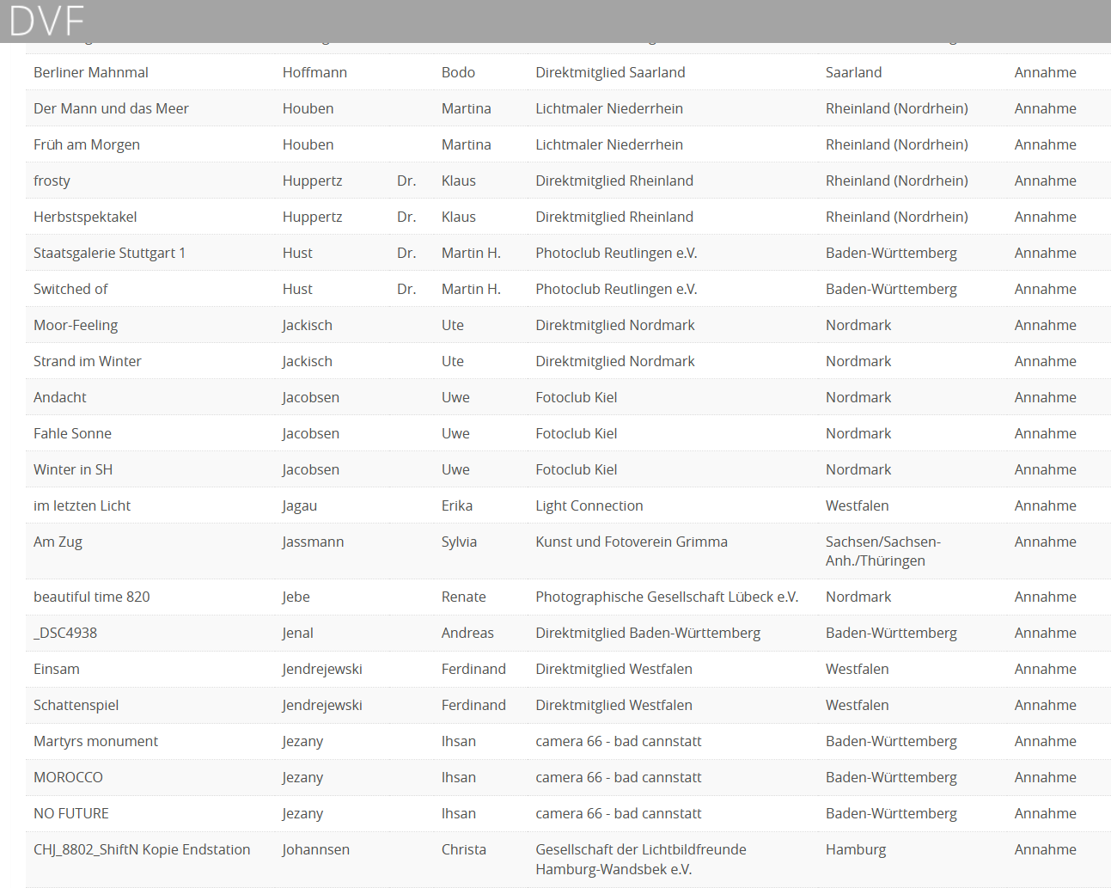Select 'camera 66 - bad cannstatt' in MOROCCO row
The height and width of the screenshot is (888, 1111).
(619, 777)
